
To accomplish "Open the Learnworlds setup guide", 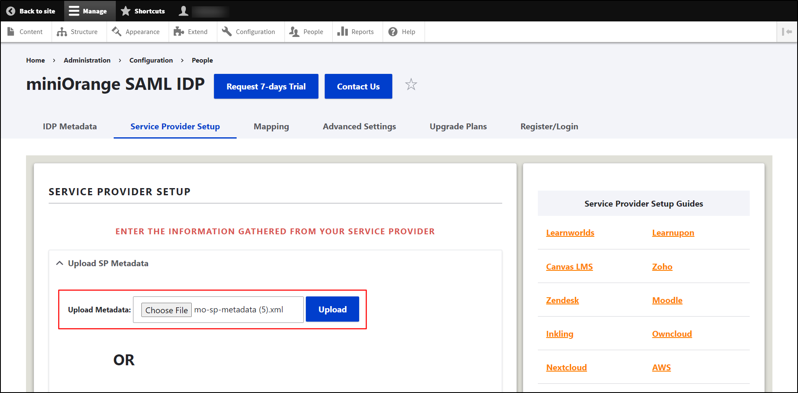I will (x=570, y=233).
